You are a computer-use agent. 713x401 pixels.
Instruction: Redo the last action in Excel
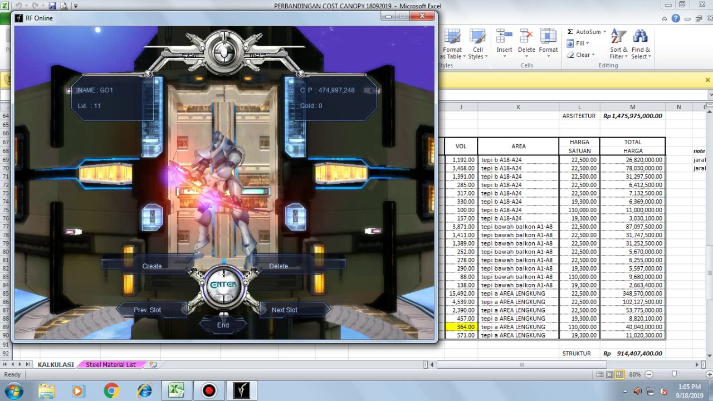35,6
